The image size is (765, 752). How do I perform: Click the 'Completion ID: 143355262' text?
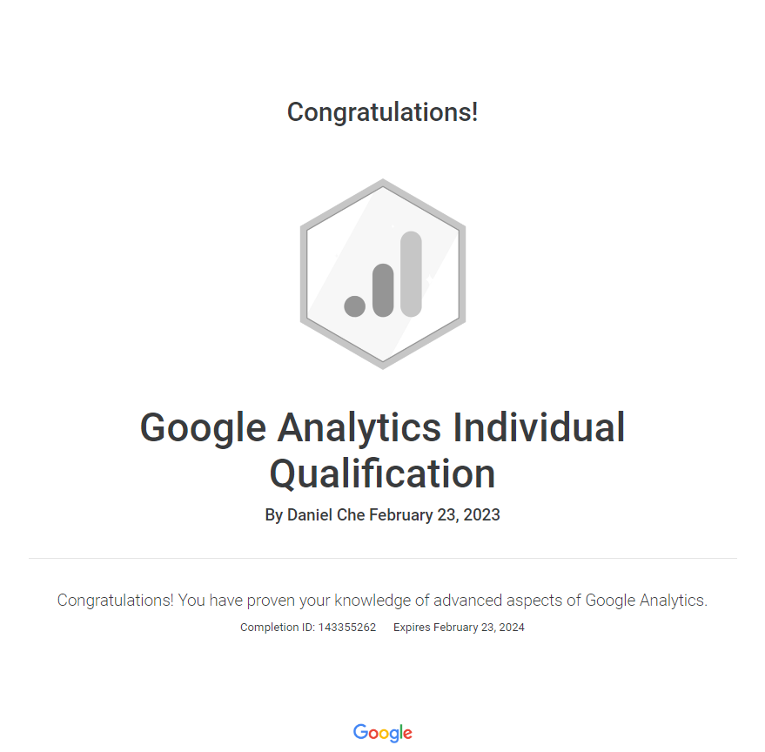[308, 628]
